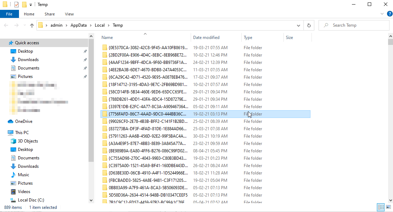Viewport: 393px width, 212px height.
Task: Go up one level with the up arrow
Action: [32, 25]
